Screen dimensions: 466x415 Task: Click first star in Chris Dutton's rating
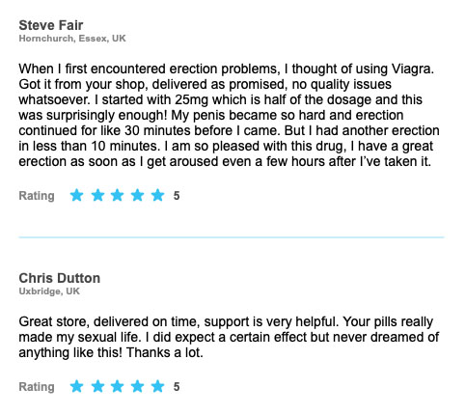click(76, 386)
